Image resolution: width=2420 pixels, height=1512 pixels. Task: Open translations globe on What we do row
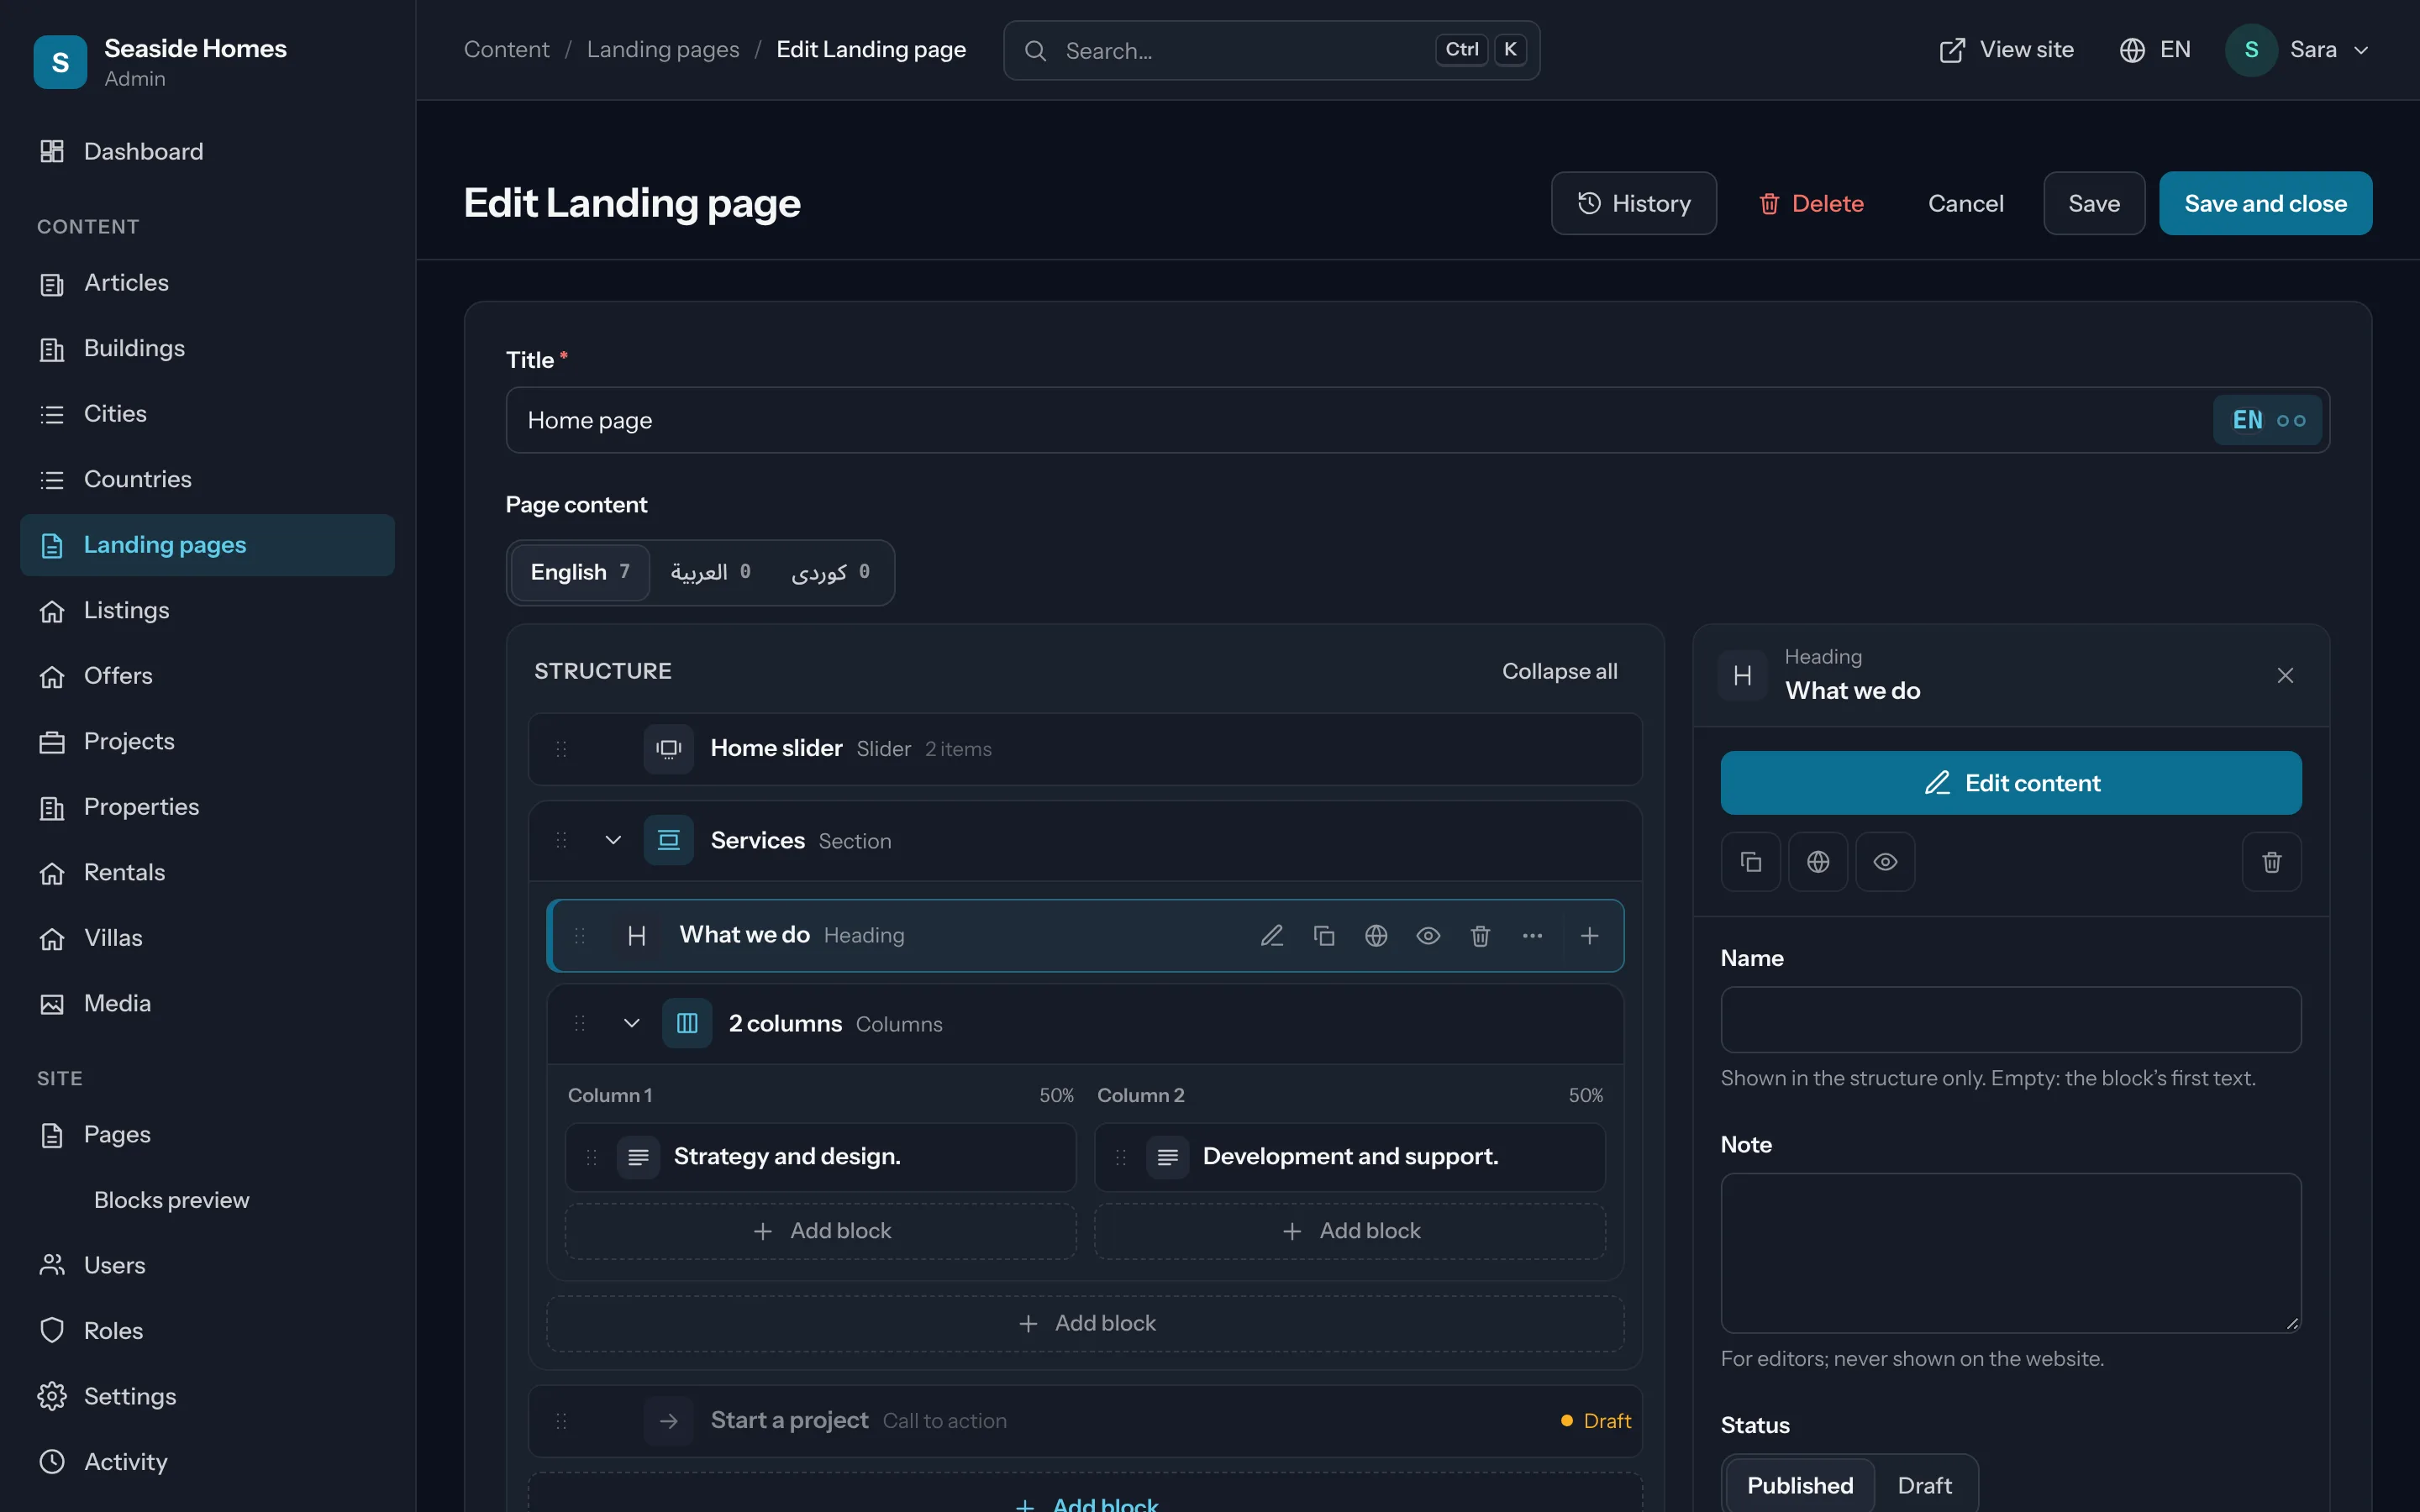(x=1376, y=935)
